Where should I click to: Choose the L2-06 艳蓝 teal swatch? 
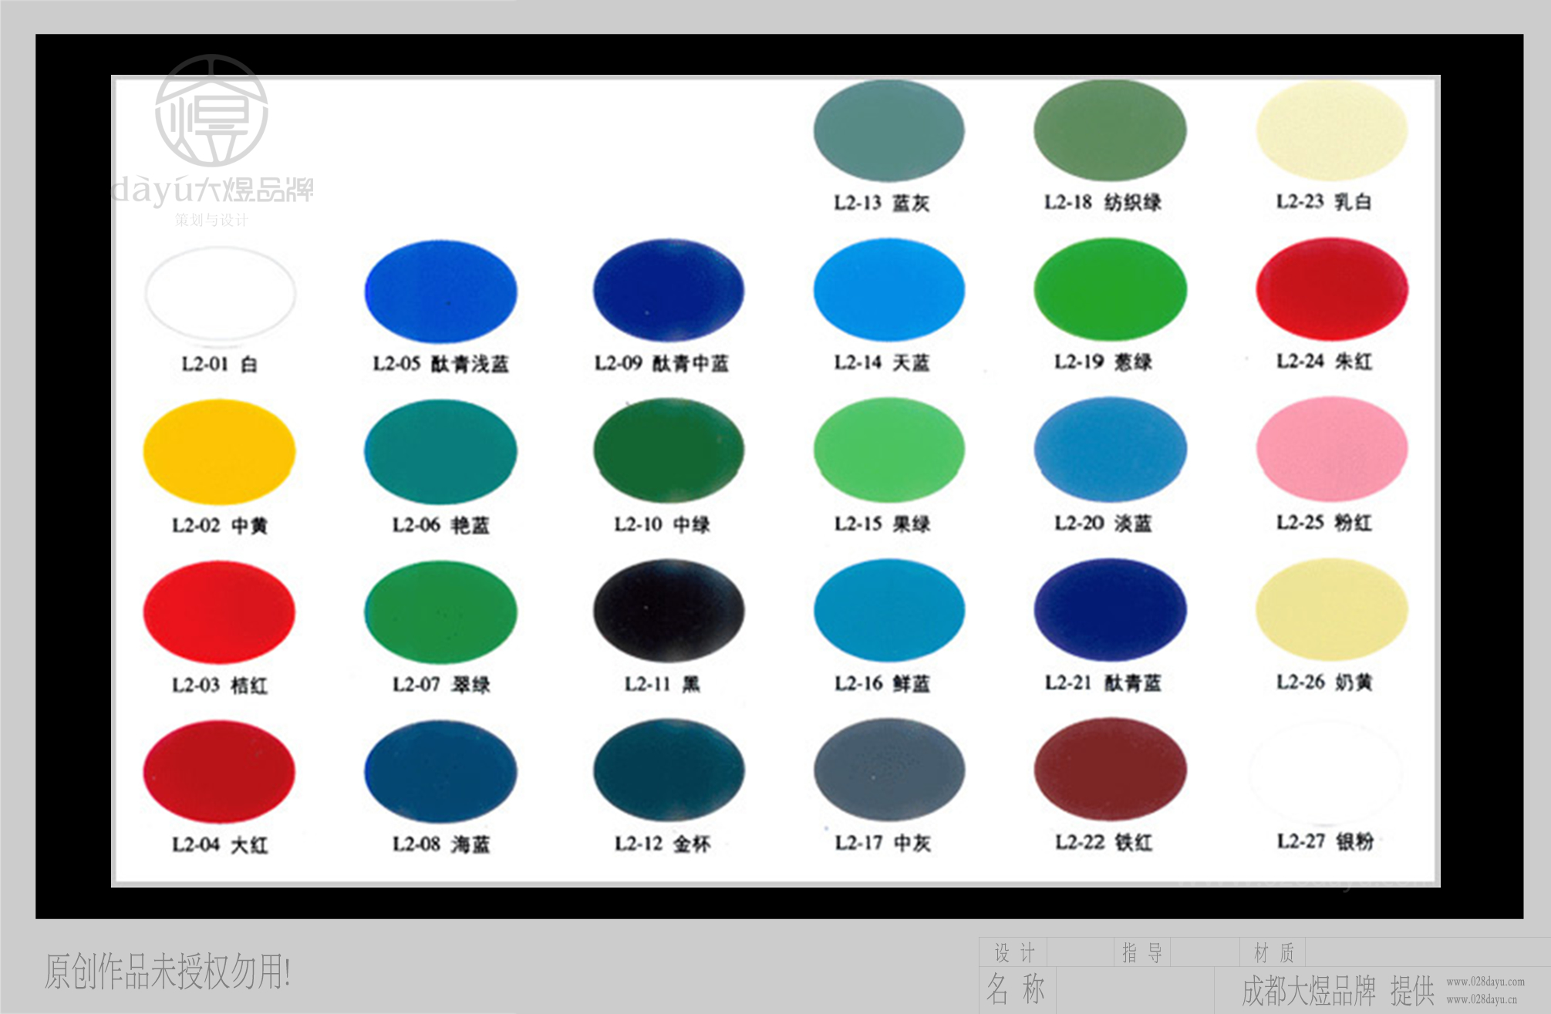point(440,451)
